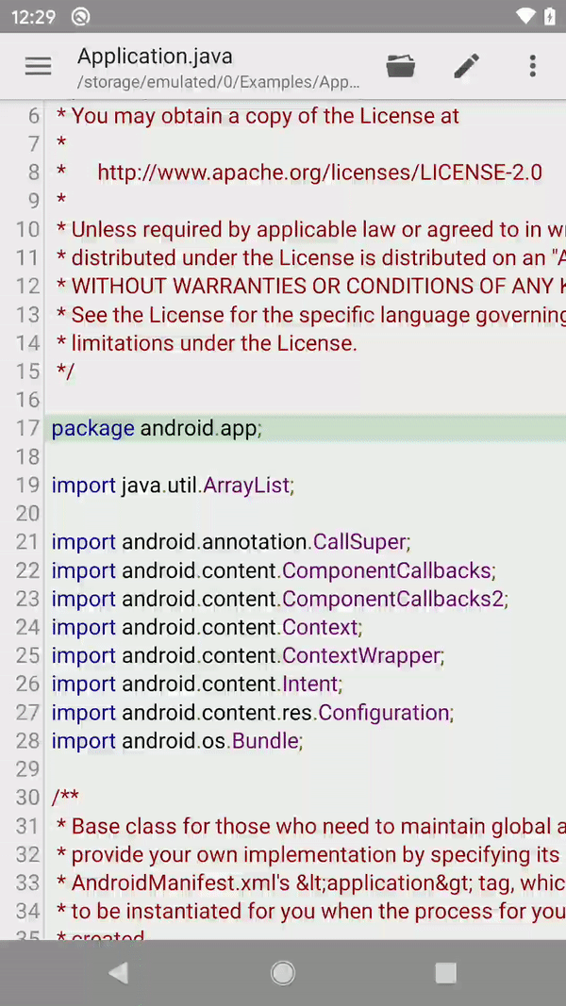Tap the Application.java file title
The height and width of the screenshot is (1006, 566).
[155, 57]
